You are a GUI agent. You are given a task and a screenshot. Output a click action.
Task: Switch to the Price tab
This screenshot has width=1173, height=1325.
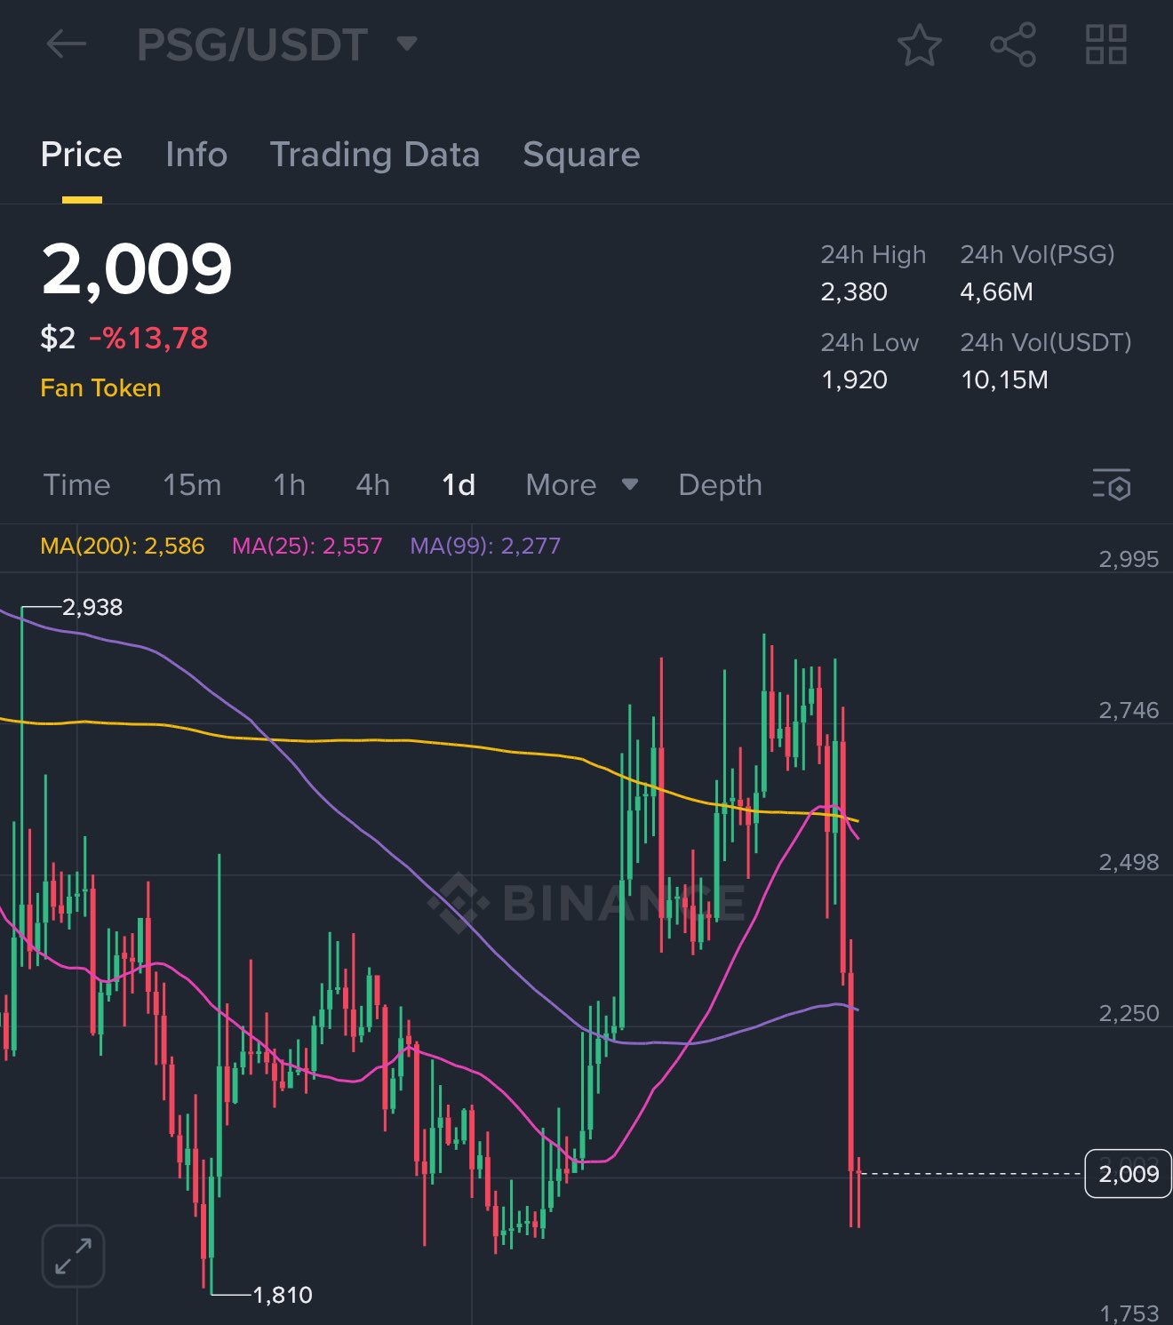click(x=81, y=155)
